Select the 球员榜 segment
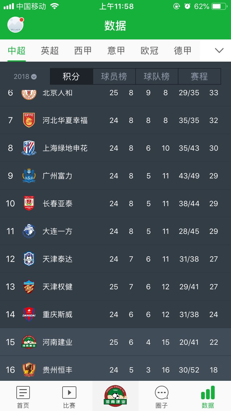The image size is (231, 411). (114, 76)
